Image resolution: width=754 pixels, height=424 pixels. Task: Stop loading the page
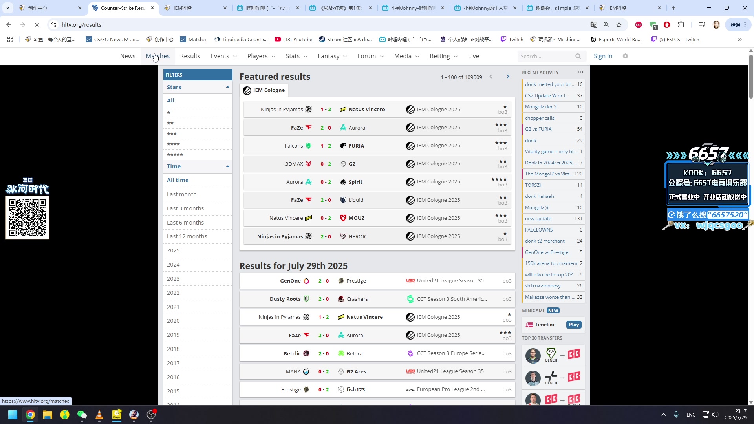37,25
